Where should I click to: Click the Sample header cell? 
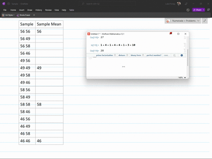point(27,24)
